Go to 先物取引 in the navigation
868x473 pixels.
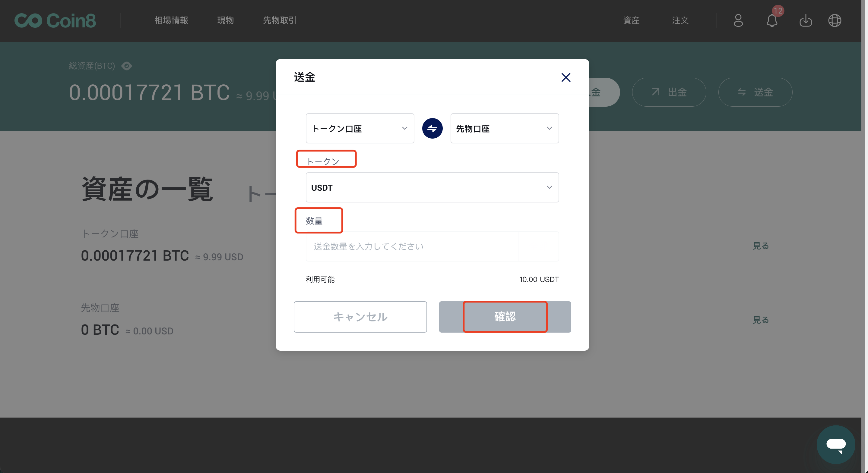click(279, 20)
